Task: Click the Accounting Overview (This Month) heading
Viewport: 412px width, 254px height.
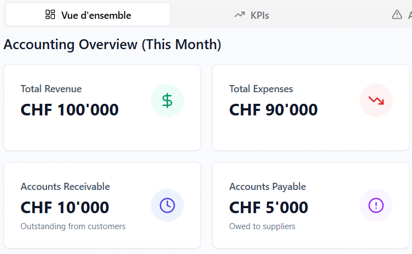Action: (x=113, y=45)
